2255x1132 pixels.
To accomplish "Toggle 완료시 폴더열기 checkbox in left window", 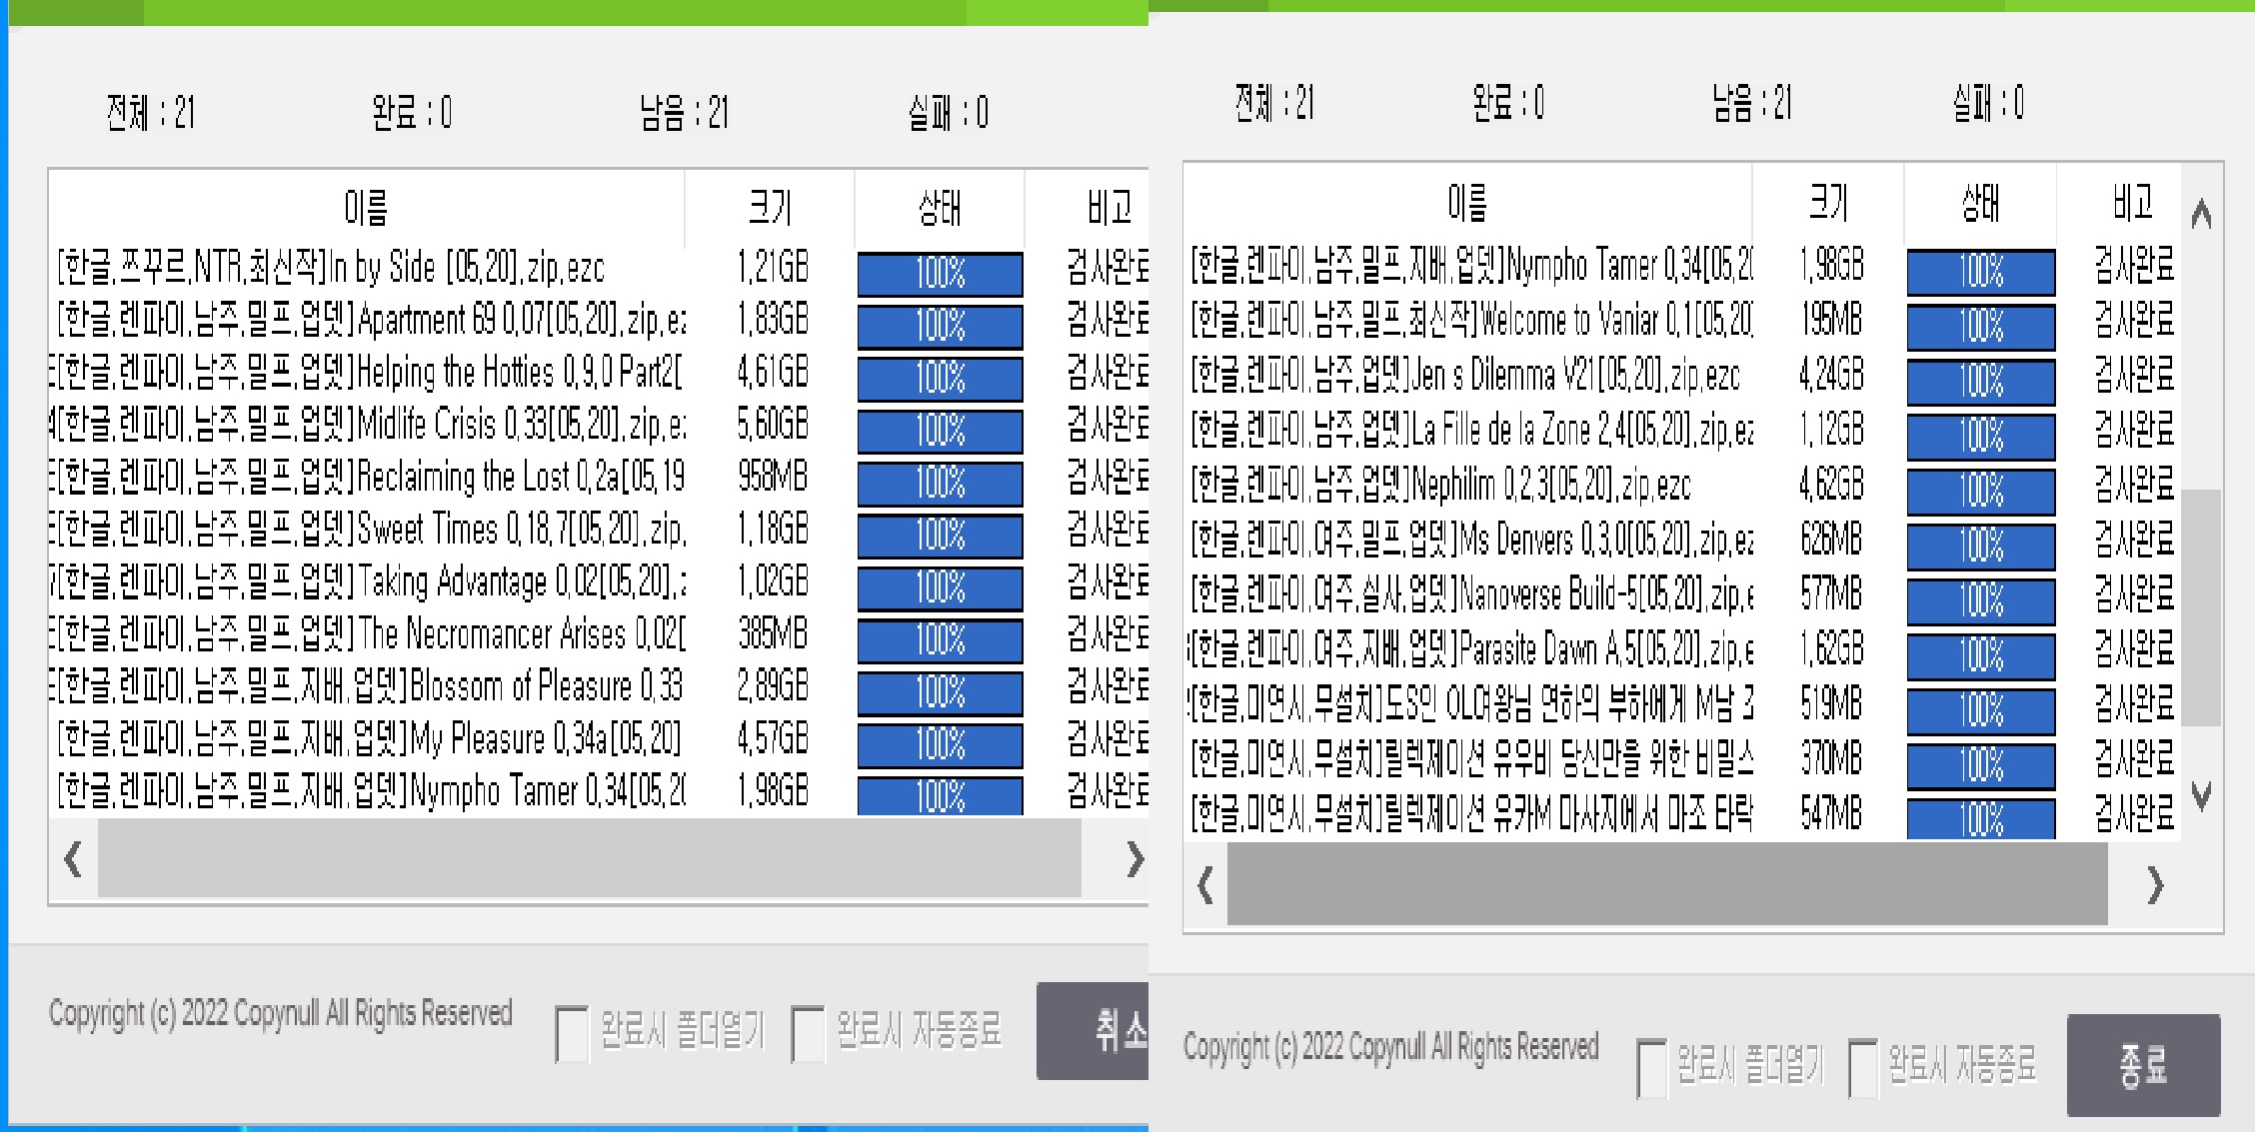I will [572, 1034].
